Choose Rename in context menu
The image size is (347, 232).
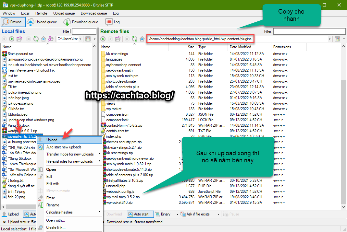tap(69, 205)
